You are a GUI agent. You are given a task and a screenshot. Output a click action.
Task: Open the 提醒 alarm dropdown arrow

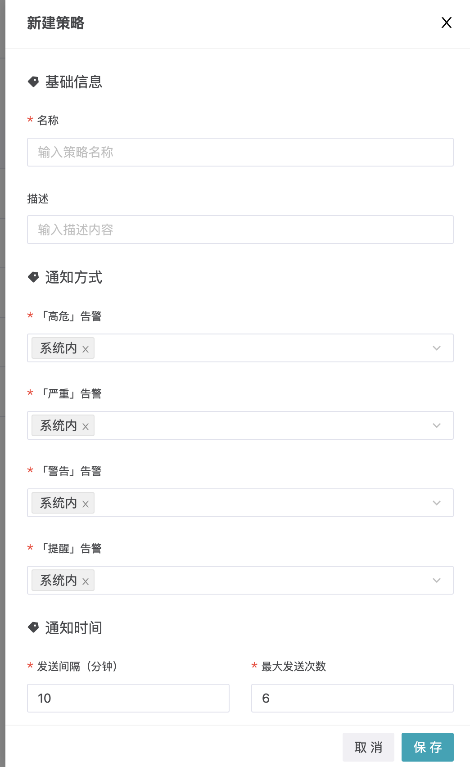click(x=436, y=580)
